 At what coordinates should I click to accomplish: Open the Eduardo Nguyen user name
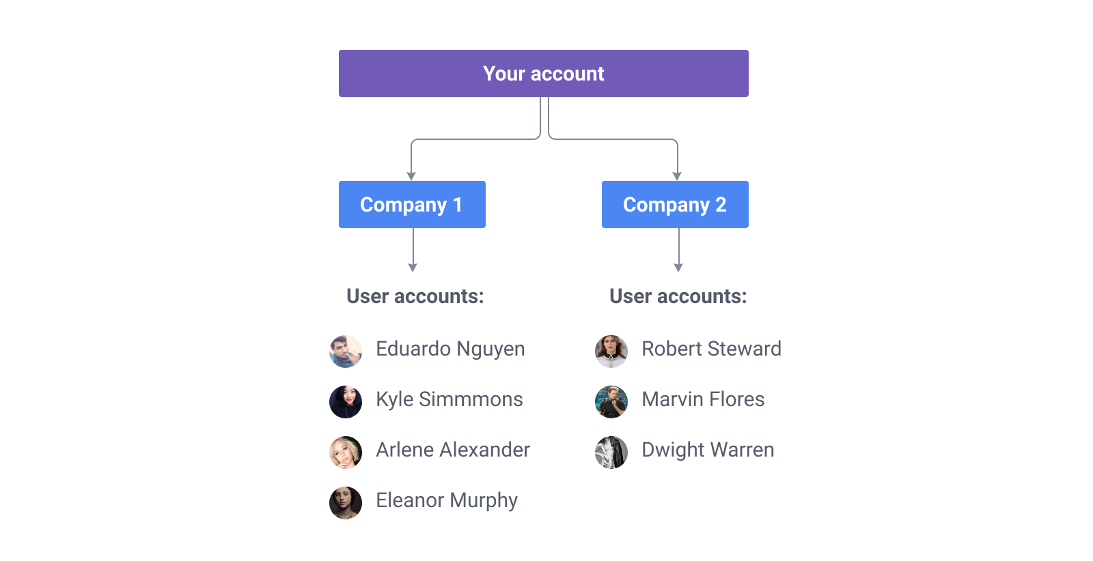(x=450, y=349)
